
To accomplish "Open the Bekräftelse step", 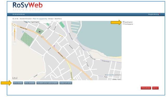I will 58,19.
